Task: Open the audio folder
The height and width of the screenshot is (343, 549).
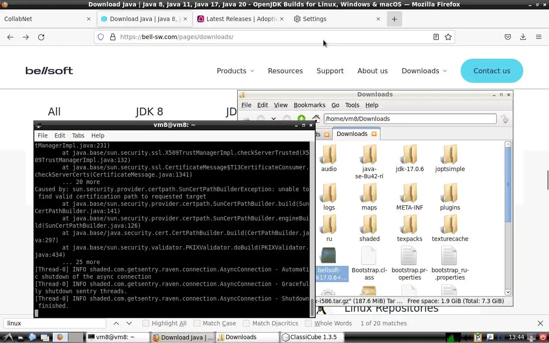Action: coord(329,158)
